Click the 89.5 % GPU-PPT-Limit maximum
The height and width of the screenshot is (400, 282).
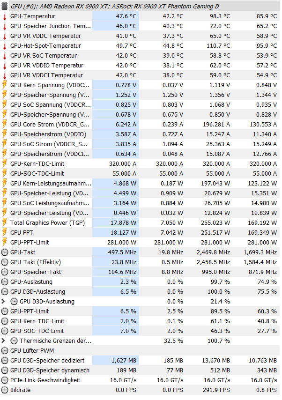point(220,311)
